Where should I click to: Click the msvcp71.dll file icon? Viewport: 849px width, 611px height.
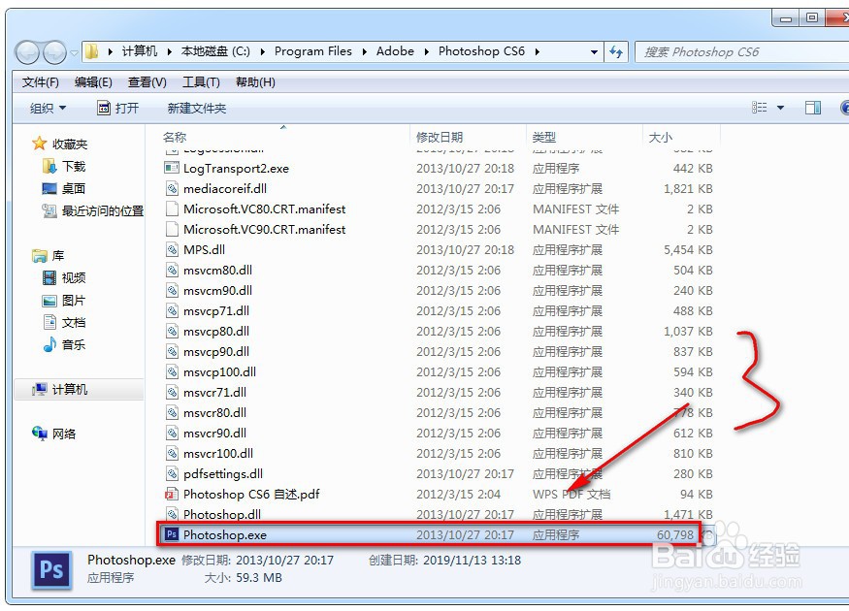pos(172,310)
